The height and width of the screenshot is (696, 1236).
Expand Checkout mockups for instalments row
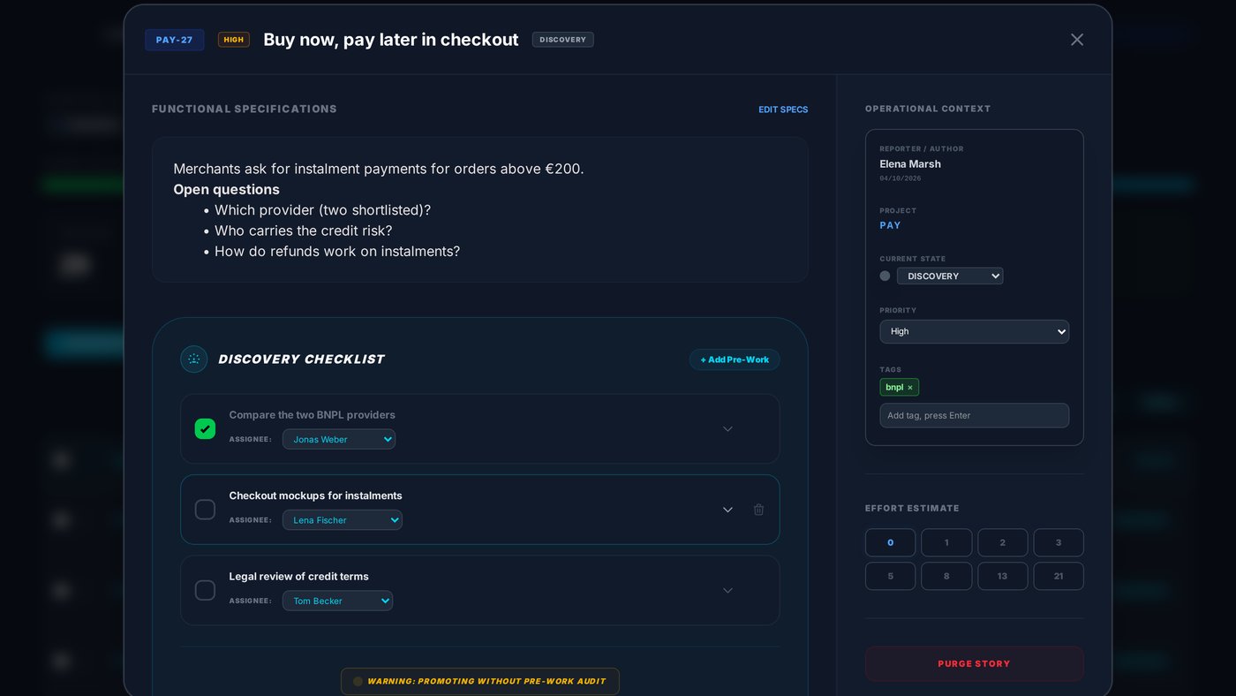(x=727, y=510)
